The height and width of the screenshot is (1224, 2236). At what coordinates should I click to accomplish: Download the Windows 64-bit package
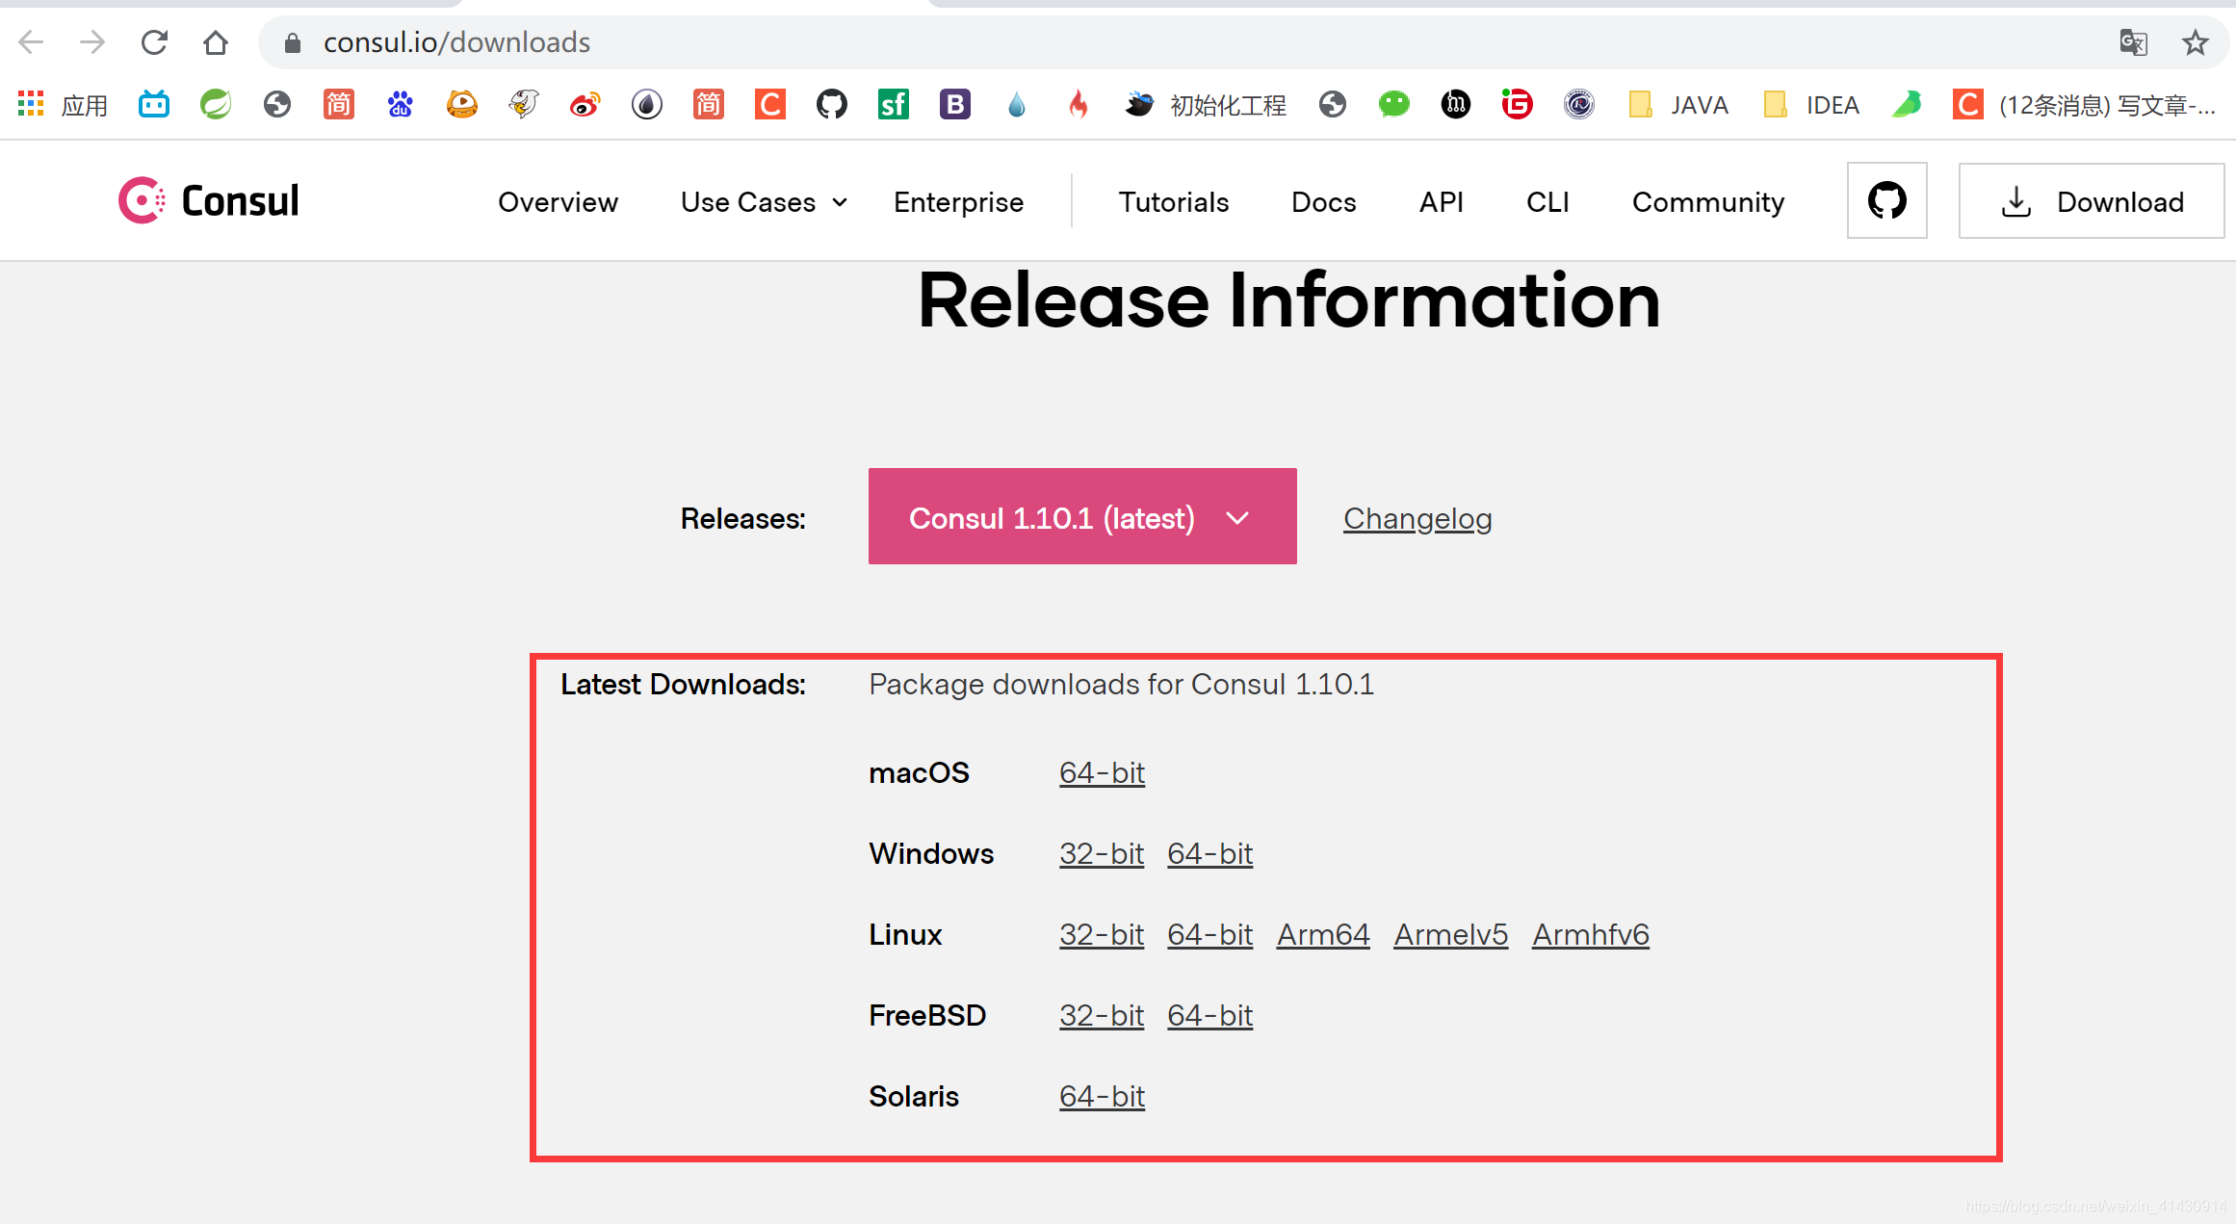pyautogui.click(x=1209, y=853)
